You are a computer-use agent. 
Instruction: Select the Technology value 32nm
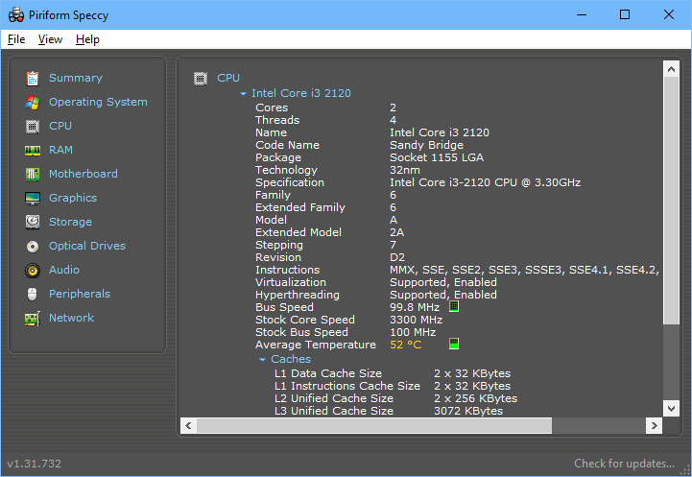click(x=405, y=170)
